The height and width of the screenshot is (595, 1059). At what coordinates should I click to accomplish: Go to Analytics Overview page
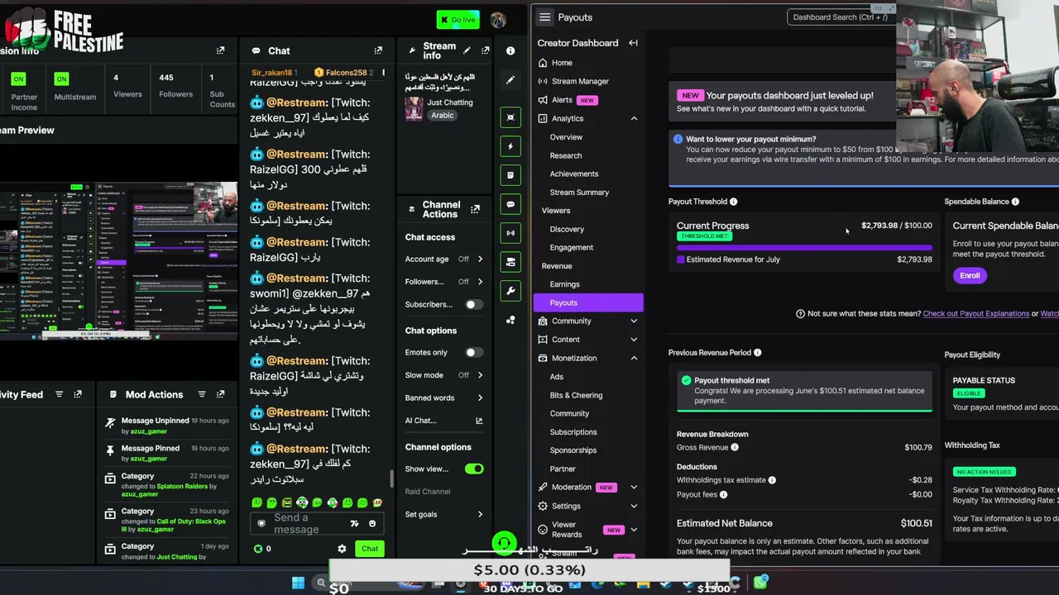(566, 137)
